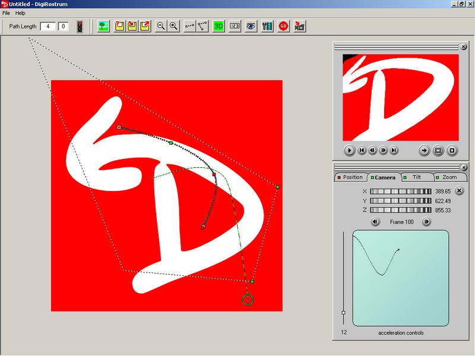Select the angled dotted path icon
475x356 pixels.
tap(202, 26)
